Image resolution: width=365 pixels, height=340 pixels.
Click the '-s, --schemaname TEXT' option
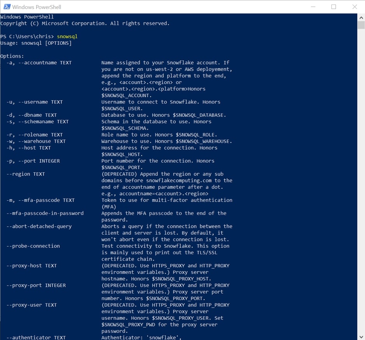click(37, 121)
